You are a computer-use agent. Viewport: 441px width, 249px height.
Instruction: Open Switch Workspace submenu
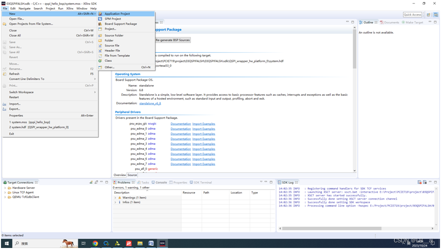(x=50, y=92)
